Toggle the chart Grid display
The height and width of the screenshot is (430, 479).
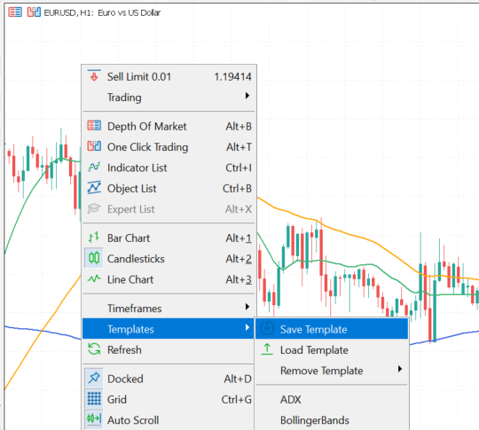(169, 399)
